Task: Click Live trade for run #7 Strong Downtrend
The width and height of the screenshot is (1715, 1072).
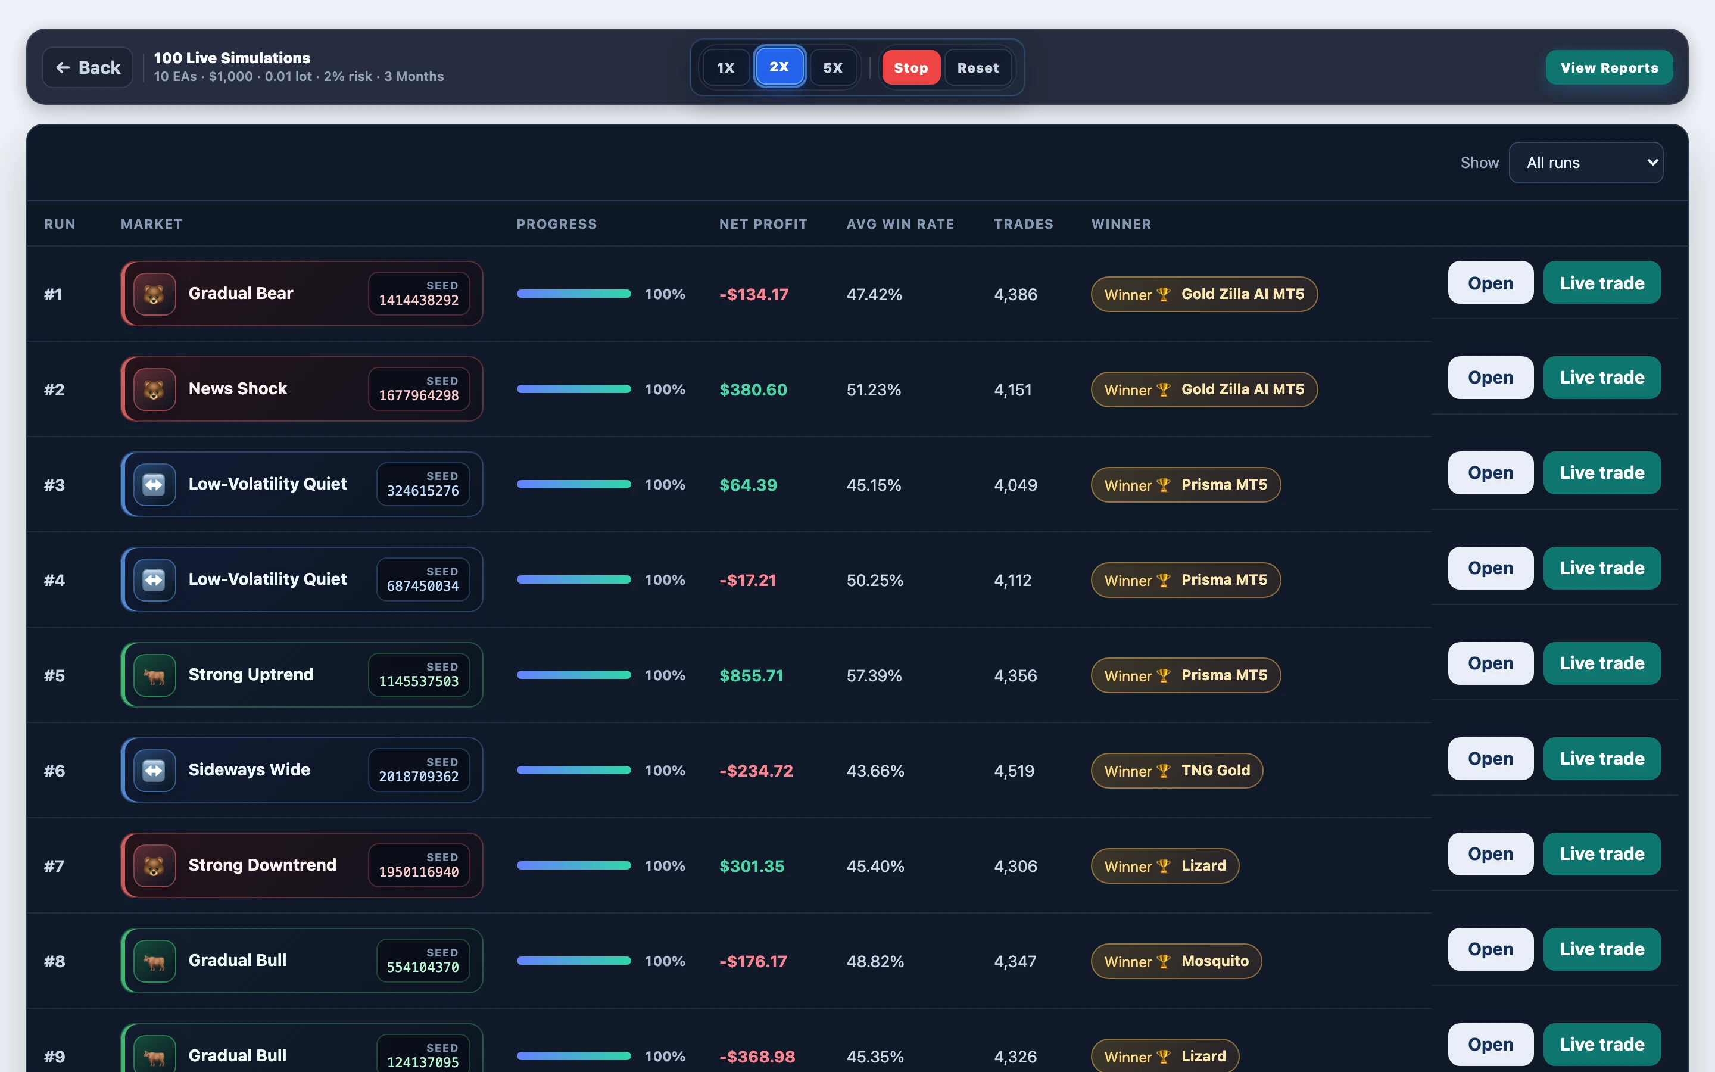Action: 1602,853
